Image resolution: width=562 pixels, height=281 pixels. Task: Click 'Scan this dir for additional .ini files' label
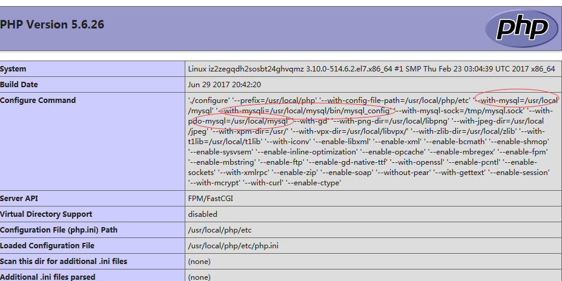(64, 262)
